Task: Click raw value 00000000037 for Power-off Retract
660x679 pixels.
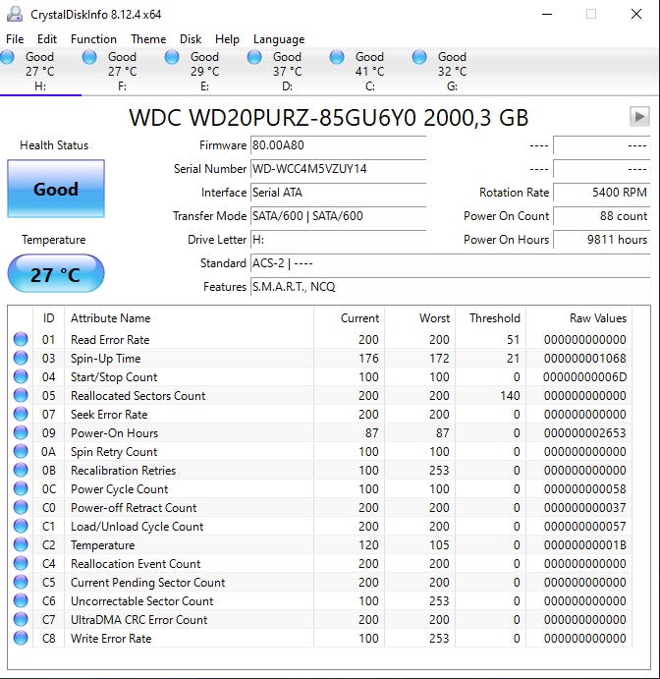Action: (584, 507)
